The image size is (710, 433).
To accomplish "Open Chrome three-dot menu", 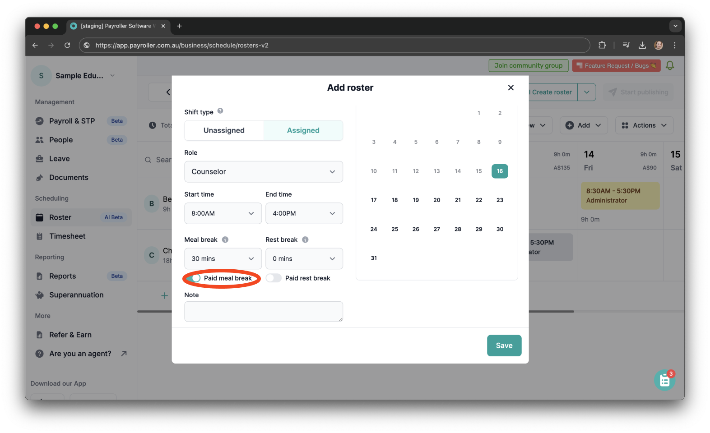I will (674, 45).
